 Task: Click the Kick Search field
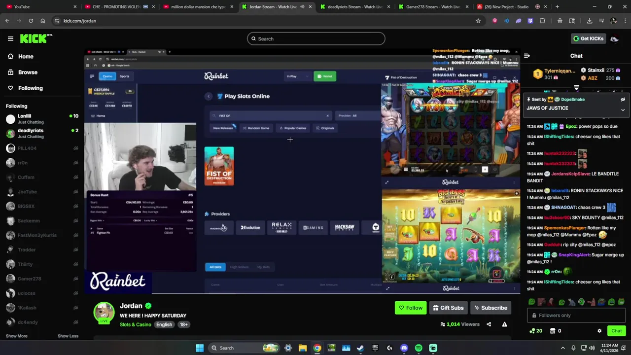[316, 38]
